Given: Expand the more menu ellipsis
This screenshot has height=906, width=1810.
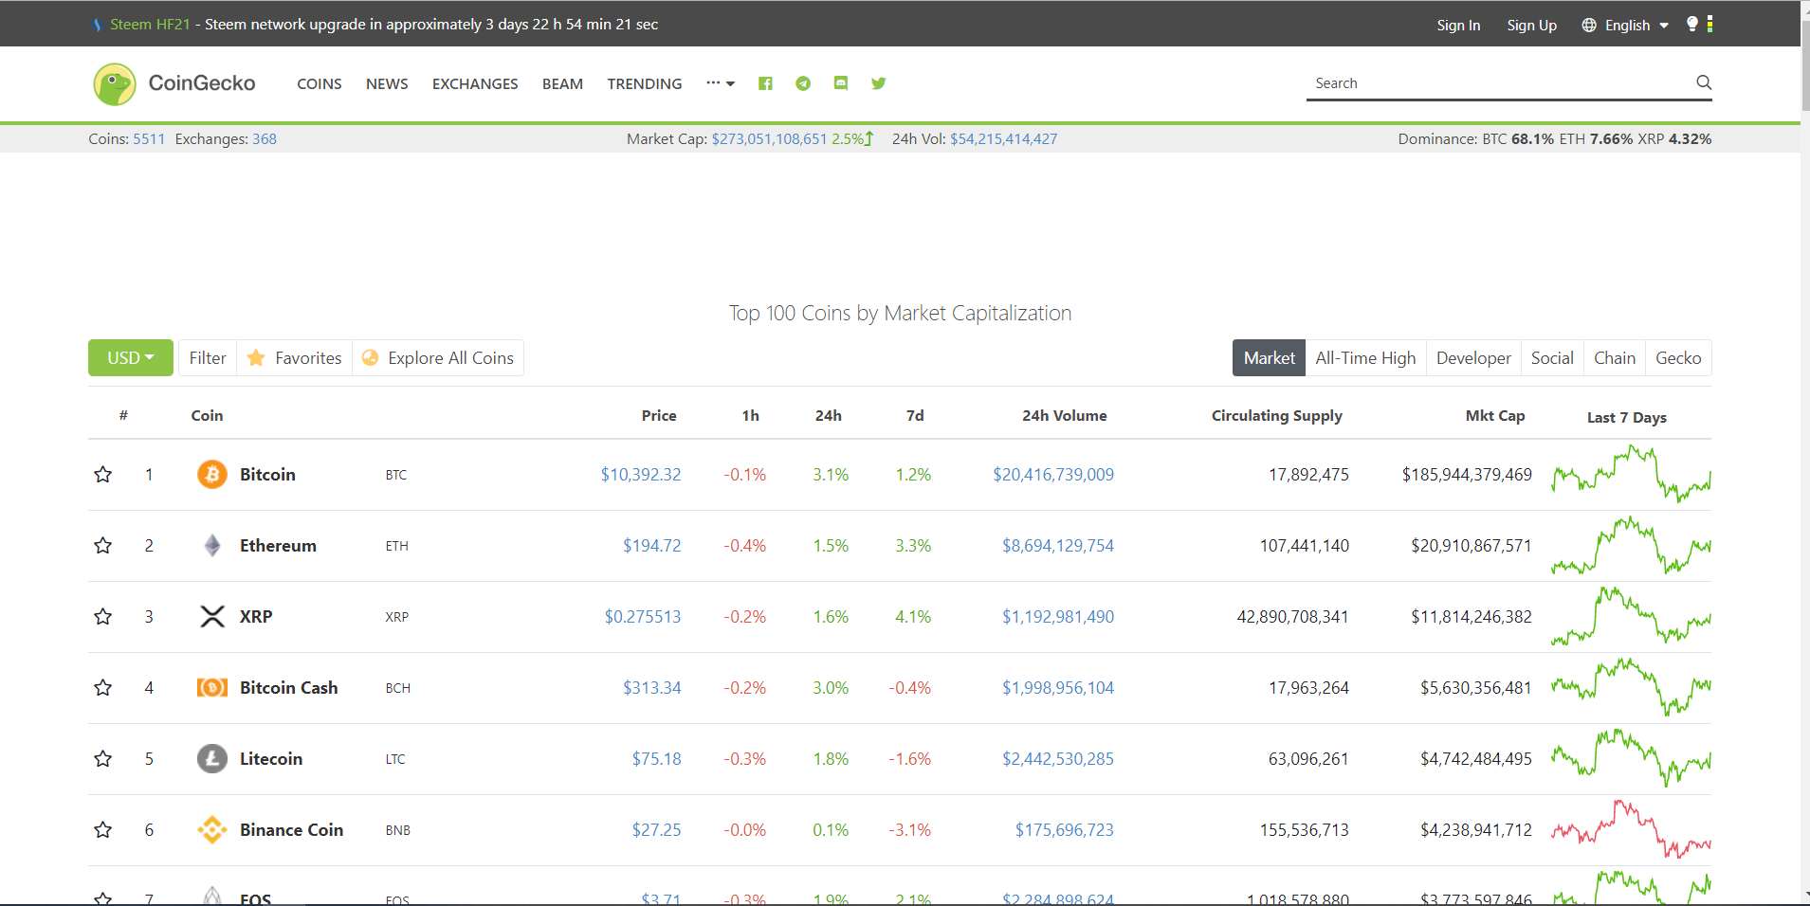Looking at the screenshot, I should pyautogui.click(x=721, y=83).
